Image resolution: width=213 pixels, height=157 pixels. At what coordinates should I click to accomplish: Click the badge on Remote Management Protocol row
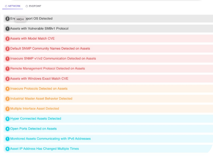coord(8,69)
